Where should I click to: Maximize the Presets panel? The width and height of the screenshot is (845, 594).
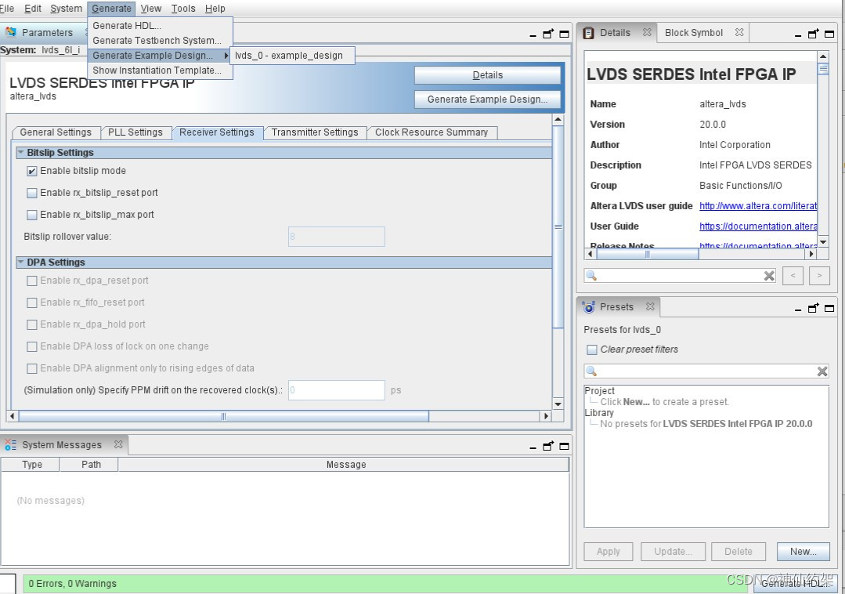pyautogui.click(x=829, y=308)
